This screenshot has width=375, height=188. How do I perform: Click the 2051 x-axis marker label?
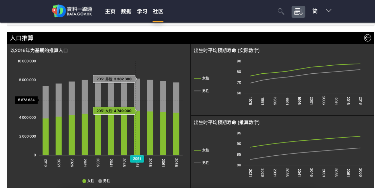click(137, 159)
